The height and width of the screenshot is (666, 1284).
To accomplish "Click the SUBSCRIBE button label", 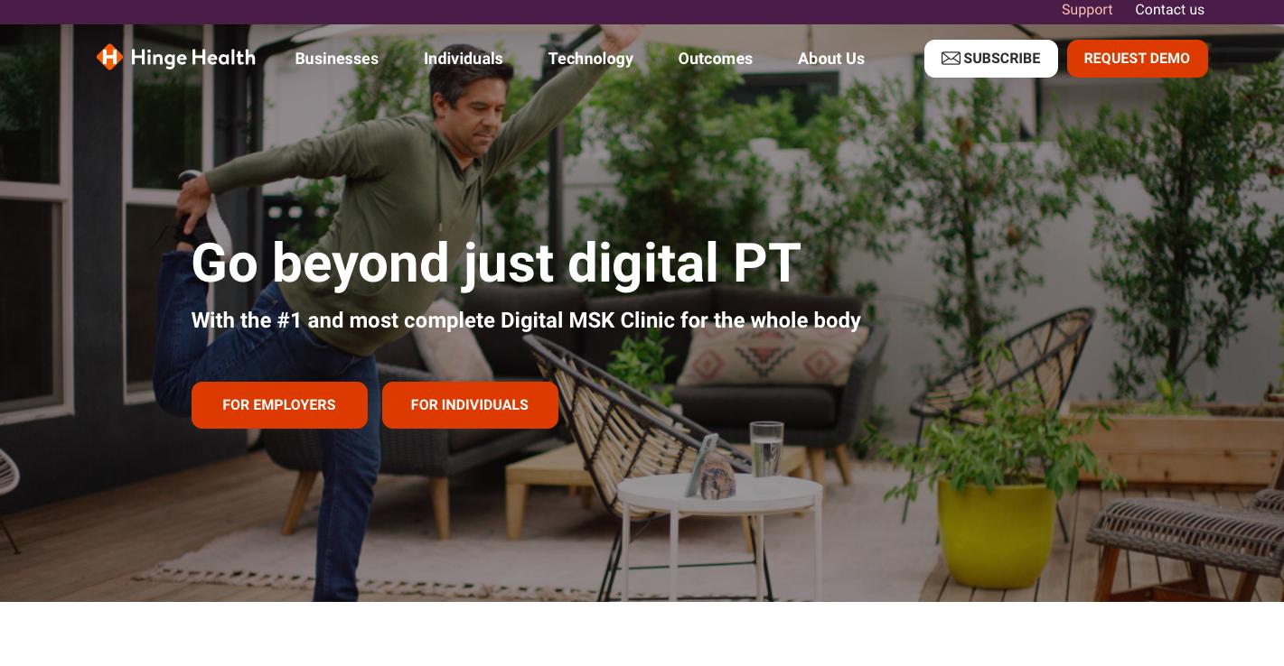I will pyautogui.click(x=1001, y=59).
